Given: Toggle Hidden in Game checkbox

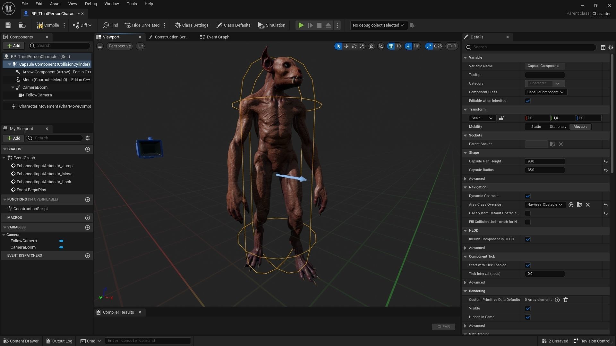Looking at the screenshot, I should [x=528, y=317].
